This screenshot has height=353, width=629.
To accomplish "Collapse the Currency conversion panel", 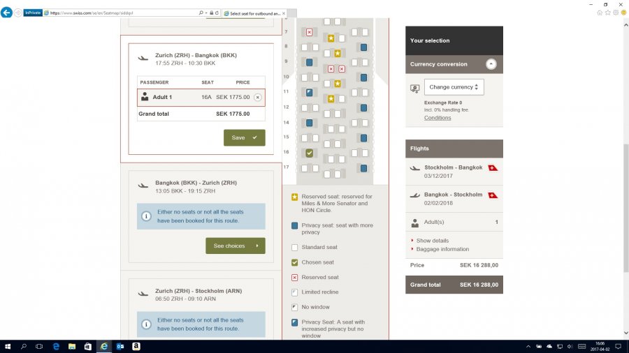I will 491,64.
